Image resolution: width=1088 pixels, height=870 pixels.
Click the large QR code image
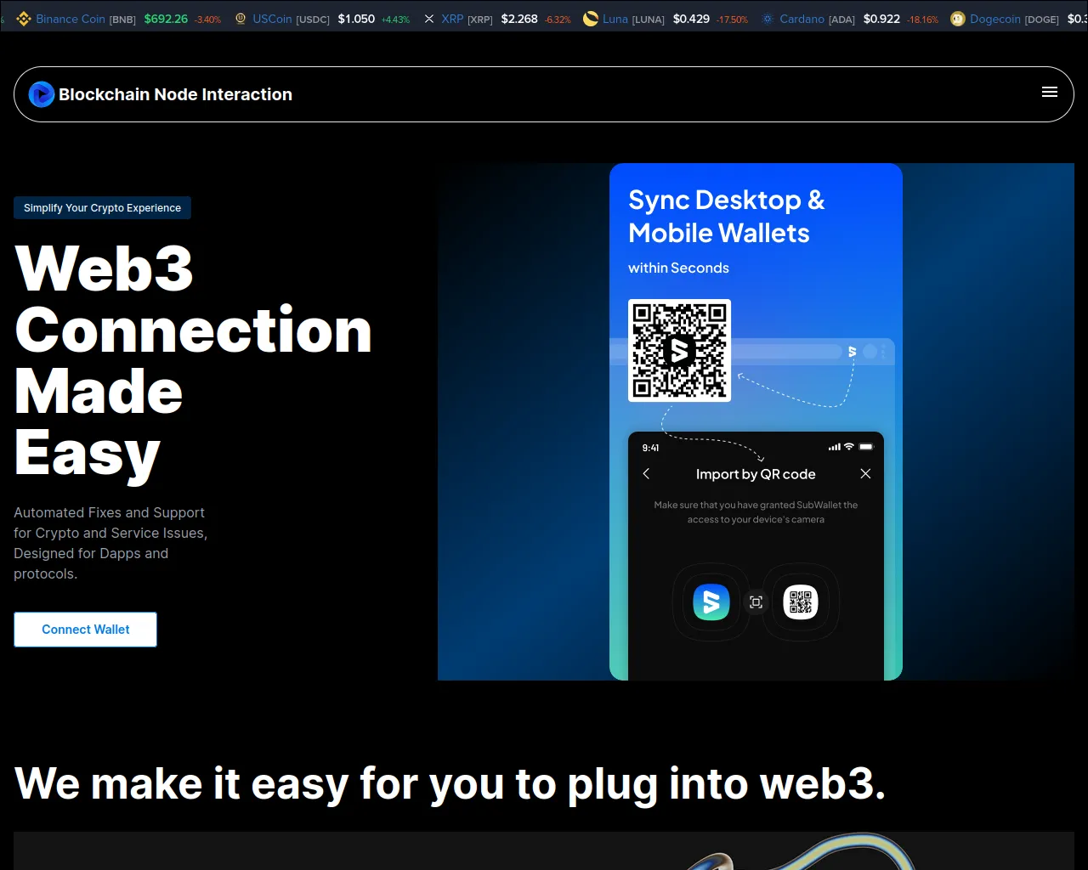click(679, 350)
